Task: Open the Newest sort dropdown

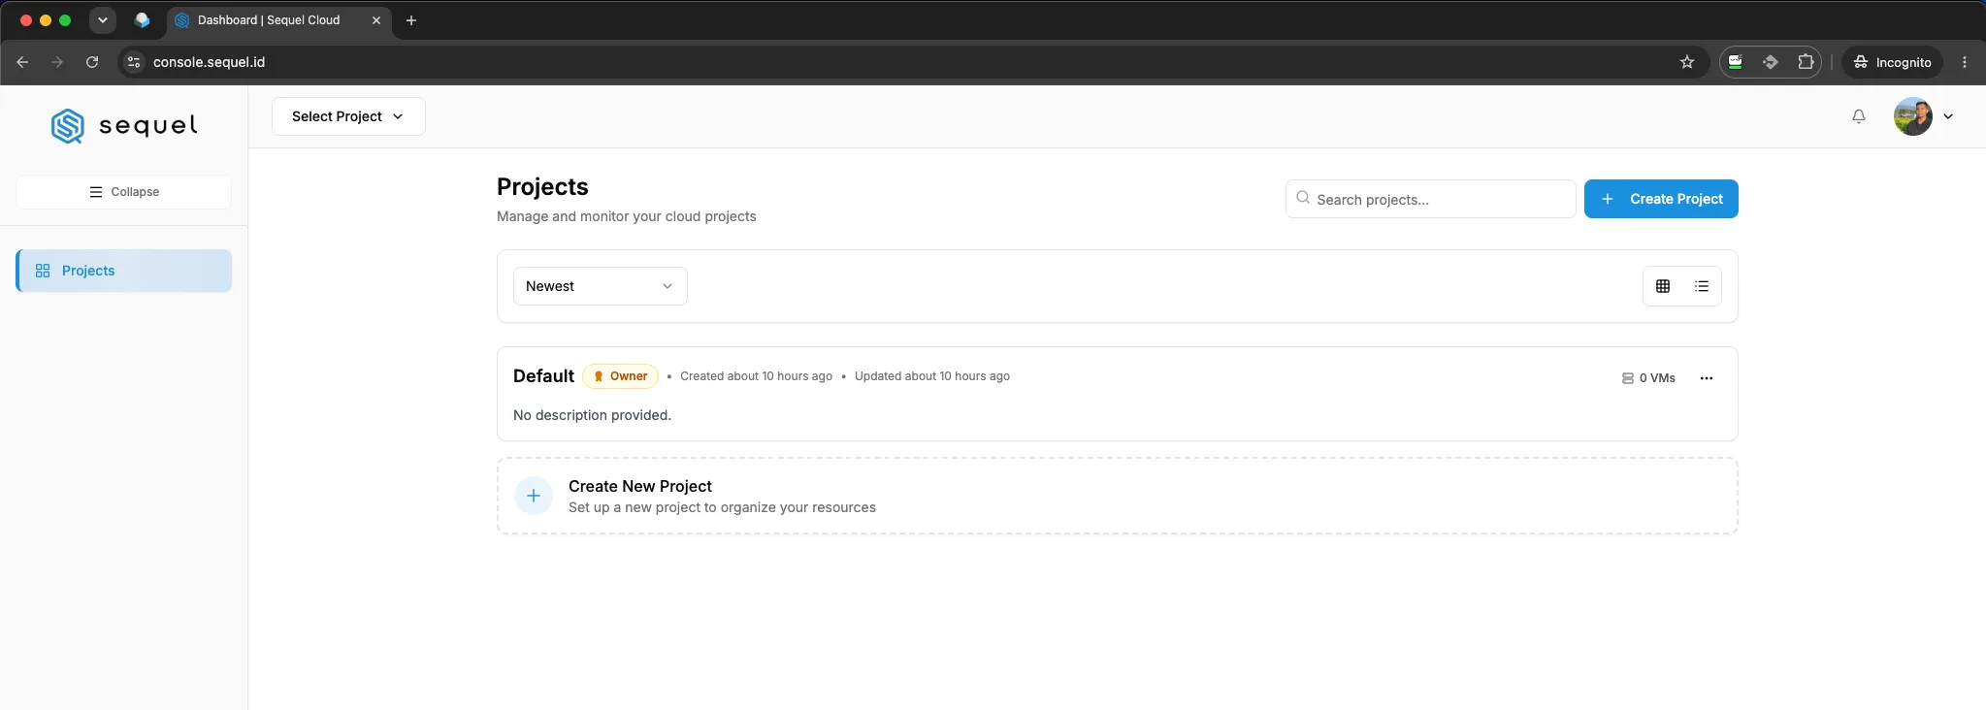Action: coord(600,286)
